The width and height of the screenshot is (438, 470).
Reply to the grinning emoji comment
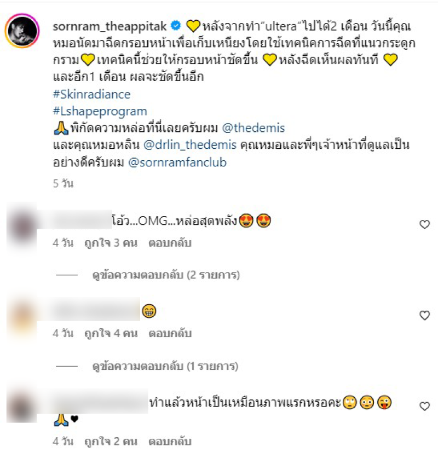click(170, 333)
